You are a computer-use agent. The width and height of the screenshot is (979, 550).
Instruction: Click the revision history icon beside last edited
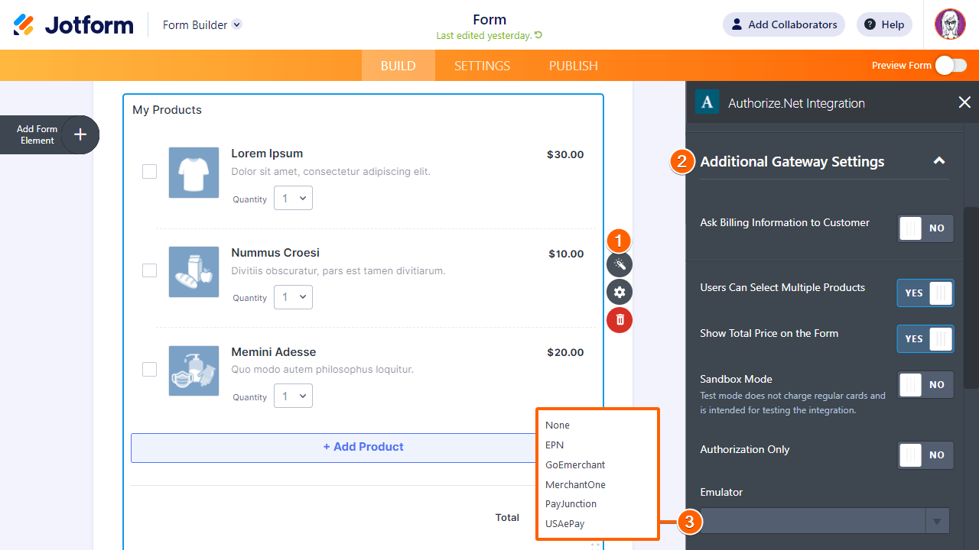[x=538, y=35]
